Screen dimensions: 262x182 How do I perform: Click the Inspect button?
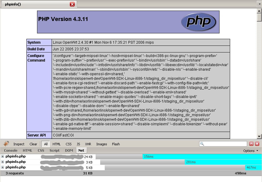[19, 144]
